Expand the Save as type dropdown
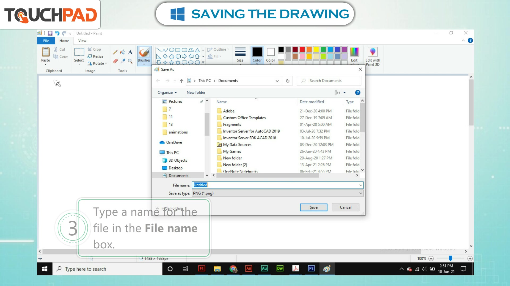This screenshot has height=286, width=510. pos(360,193)
